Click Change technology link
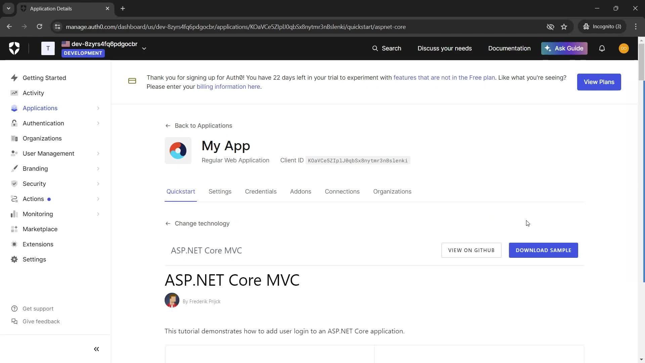Viewport: 645px width, 363px height. (x=197, y=224)
